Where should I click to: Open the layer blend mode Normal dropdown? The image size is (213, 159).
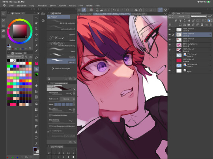[x=182, y=16]
